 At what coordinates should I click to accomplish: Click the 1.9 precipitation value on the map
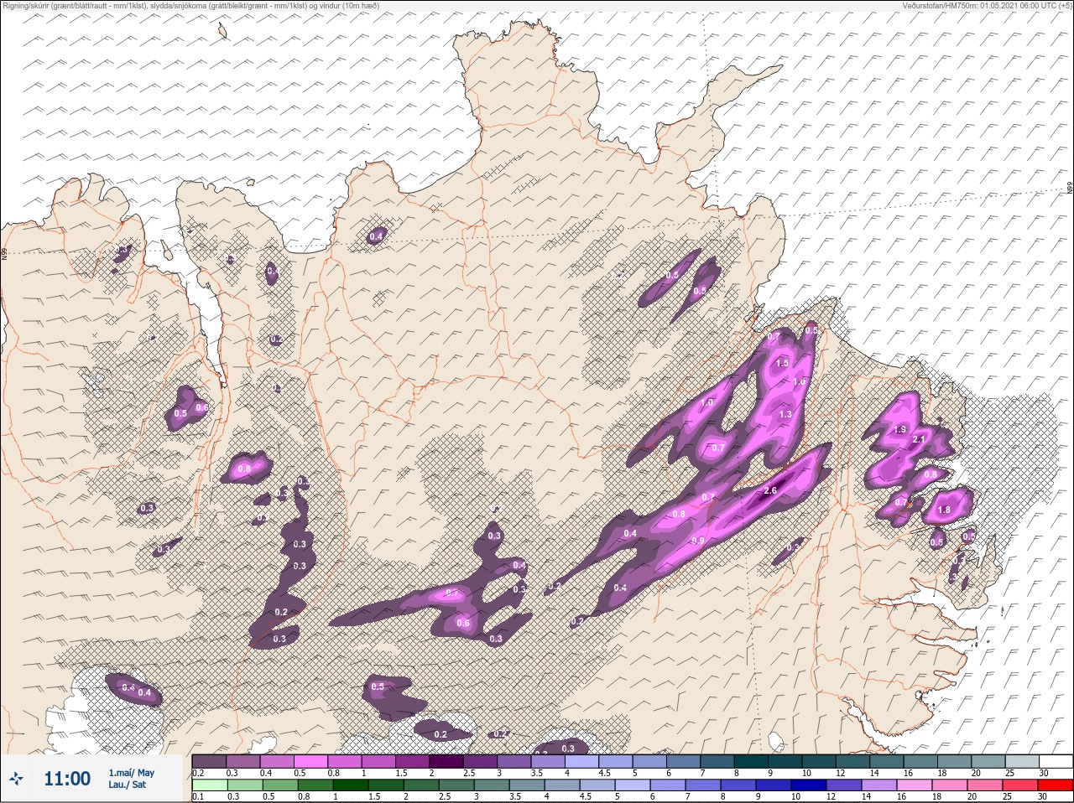[x=900, y=429]
